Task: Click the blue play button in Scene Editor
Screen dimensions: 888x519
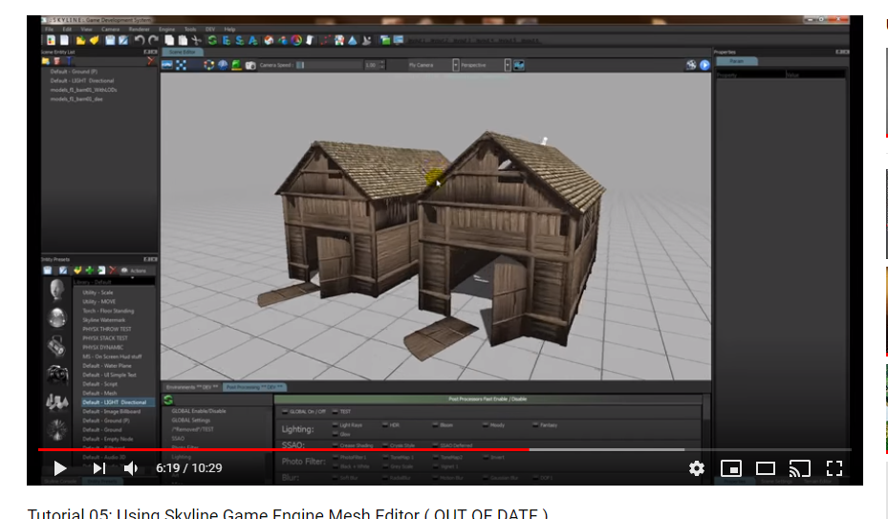Action: (x=704, y=65)
